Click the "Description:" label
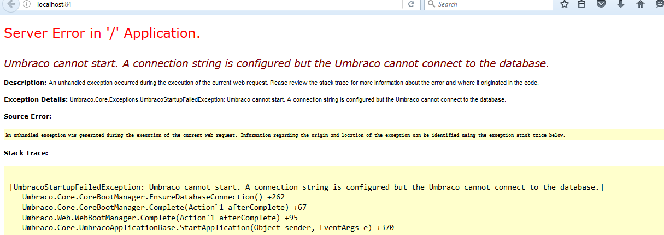This screenshot has width=664, height=235. (x=25, y=83)
